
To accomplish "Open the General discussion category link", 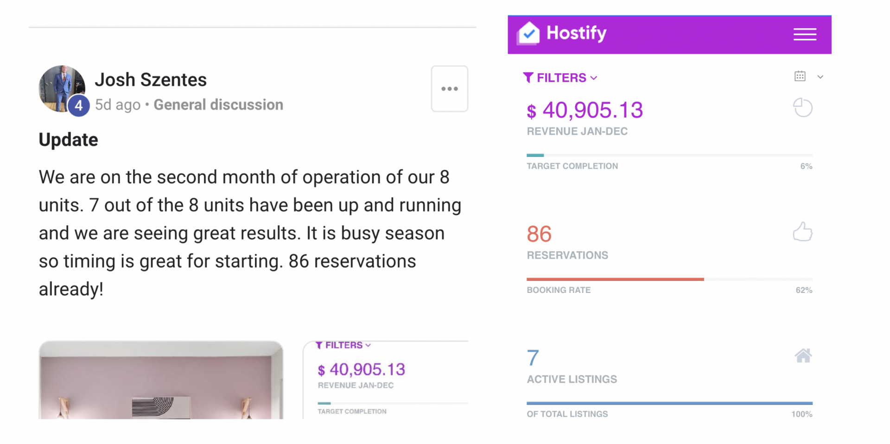I will tap(218, 105).
